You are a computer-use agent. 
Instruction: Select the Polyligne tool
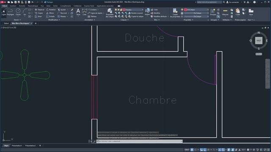pos(10,12)
